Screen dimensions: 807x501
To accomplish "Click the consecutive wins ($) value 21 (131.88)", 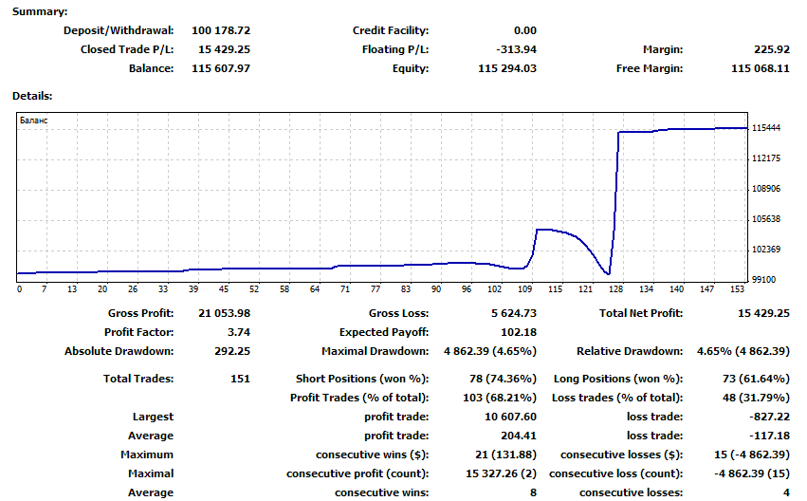I will pyautogui.click(x=506, y=455).
